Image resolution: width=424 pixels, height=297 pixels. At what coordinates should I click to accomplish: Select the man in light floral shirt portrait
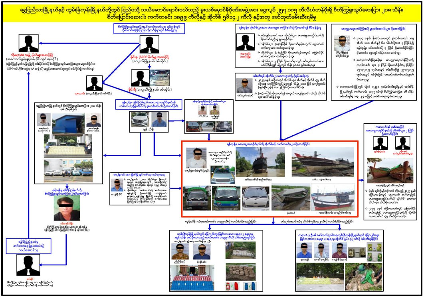321,250
